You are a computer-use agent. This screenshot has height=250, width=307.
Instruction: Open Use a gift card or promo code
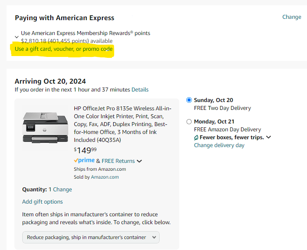[x=64, y=49]
